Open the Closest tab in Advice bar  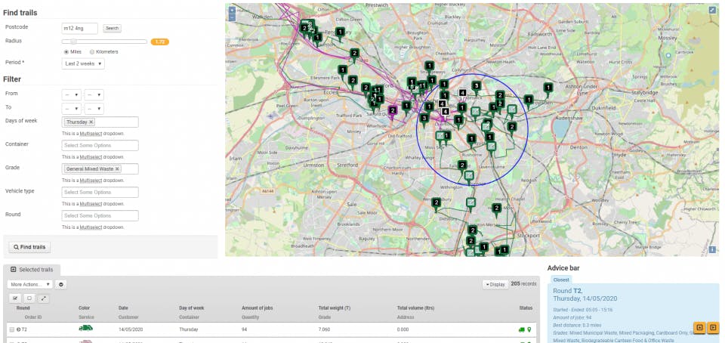tap(561, 280)
